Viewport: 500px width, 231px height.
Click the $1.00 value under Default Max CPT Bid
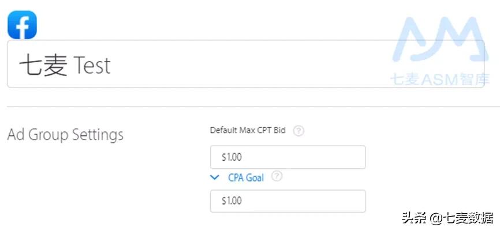(232, 157)
